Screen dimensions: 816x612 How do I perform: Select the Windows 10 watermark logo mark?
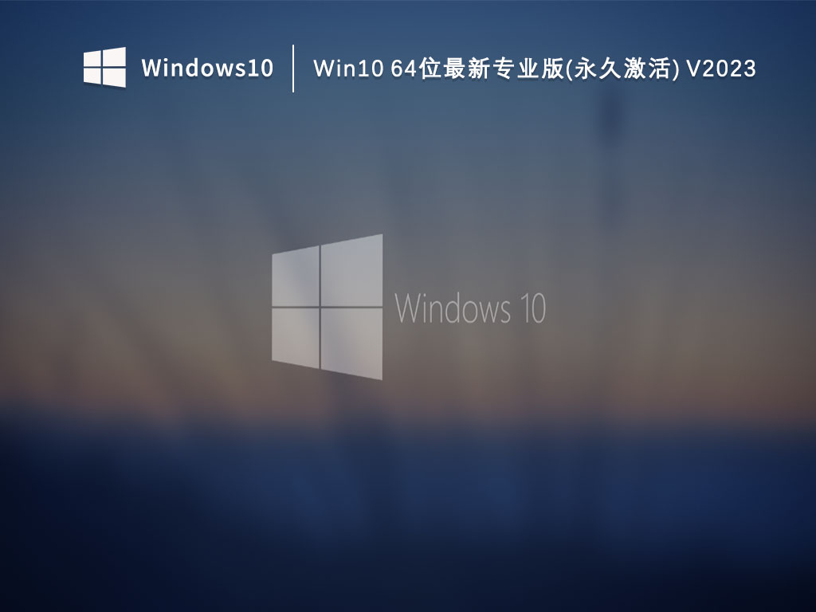pos(329,307)
